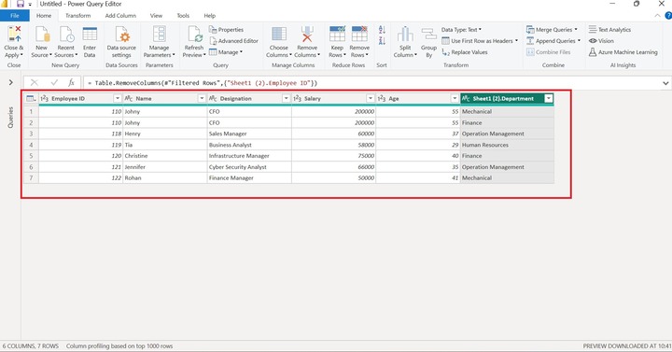Click Manage Parameters icon
This screenshot has height=352, width=672.
point(159,34)
